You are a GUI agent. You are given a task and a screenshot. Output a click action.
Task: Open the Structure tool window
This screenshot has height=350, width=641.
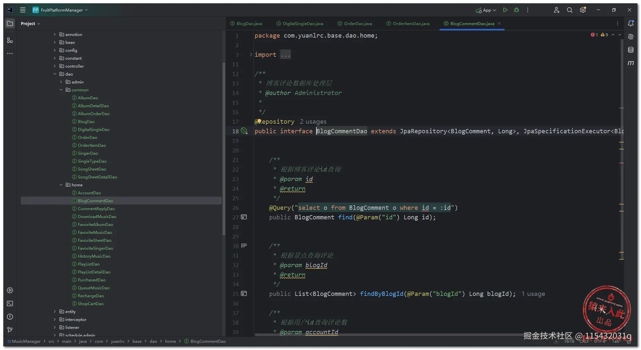pyautogui.click(x=10, y=40)
